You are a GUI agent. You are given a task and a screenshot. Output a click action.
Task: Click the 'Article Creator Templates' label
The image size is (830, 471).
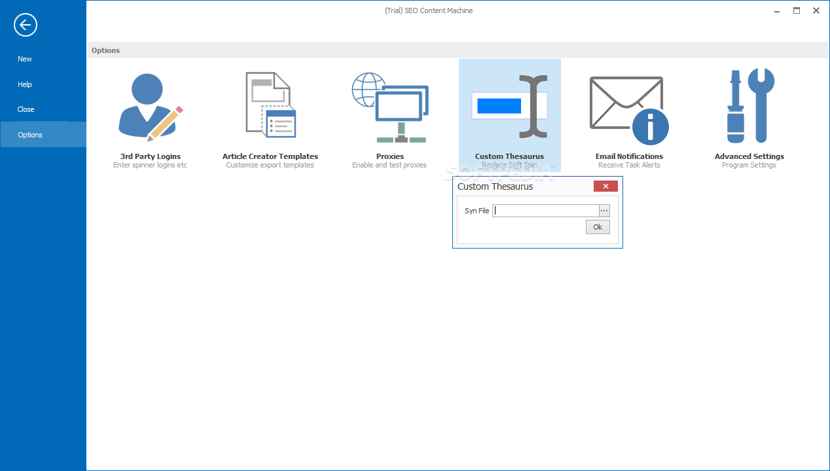click(270, 156)
